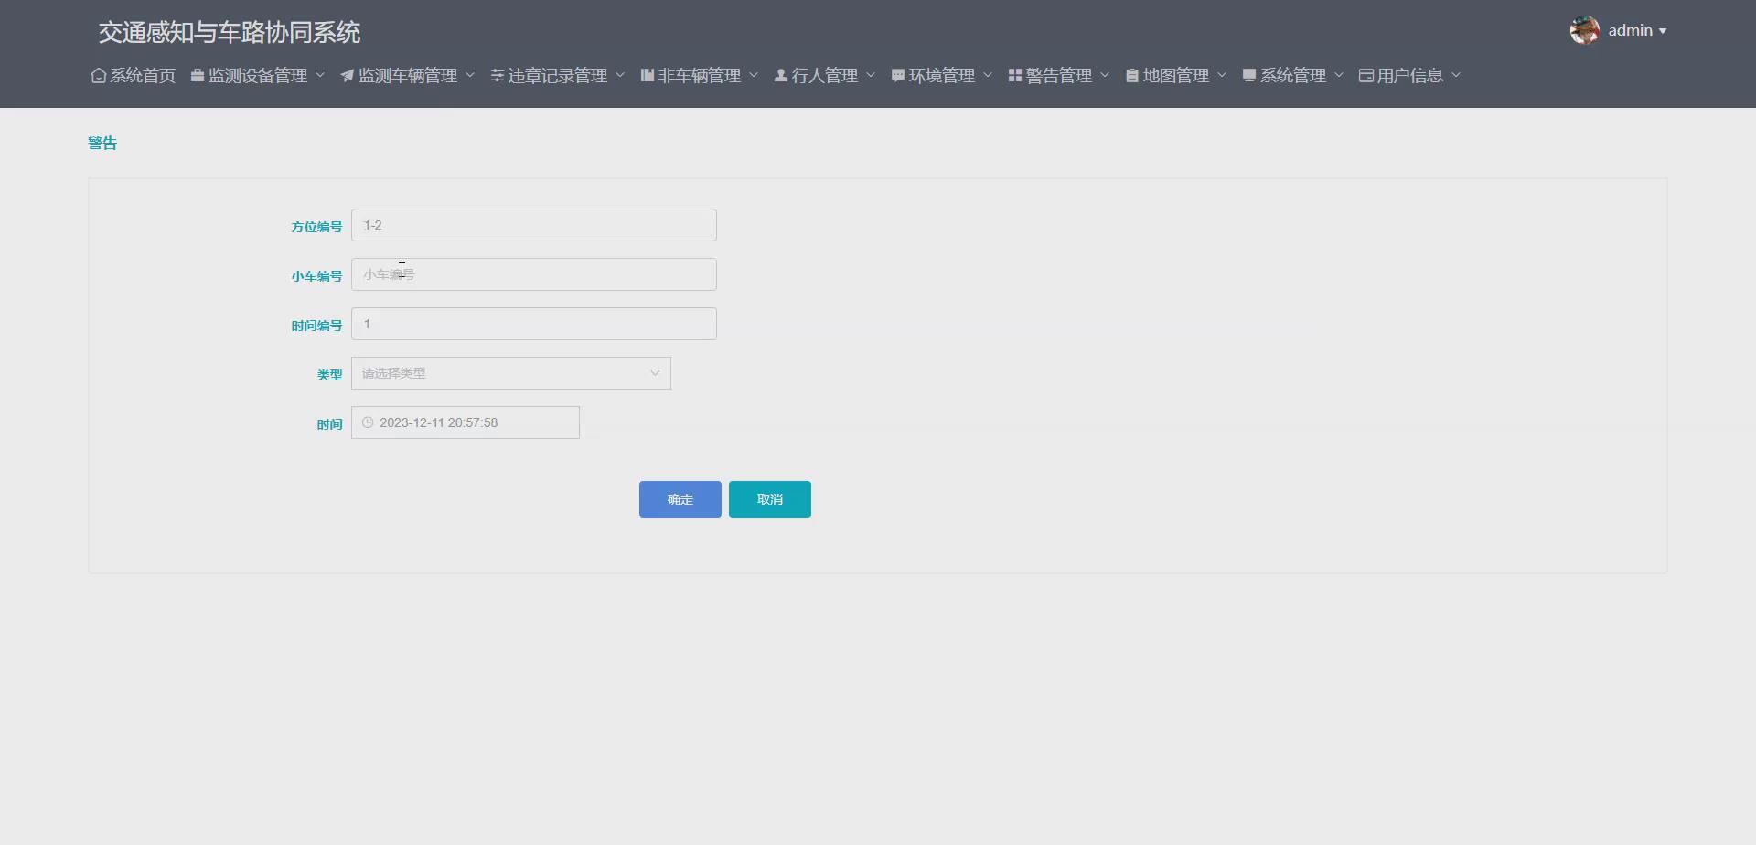This screenshot has height=845, width=1756.
Task: Click the card icon of 用户信息
Action: (1366, 76)
